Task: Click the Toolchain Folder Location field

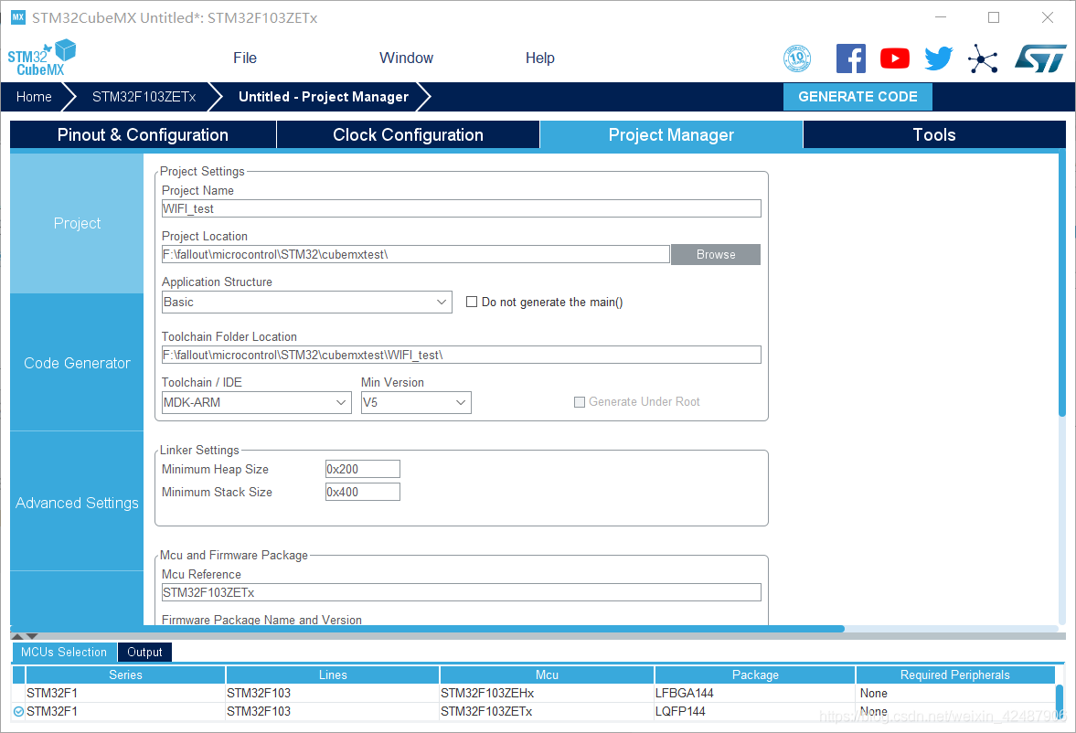Action: [x=461, y=355]
